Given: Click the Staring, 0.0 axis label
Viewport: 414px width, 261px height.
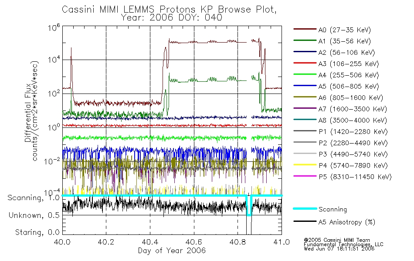Looking at the screenshot, I should tap(37, 232).
